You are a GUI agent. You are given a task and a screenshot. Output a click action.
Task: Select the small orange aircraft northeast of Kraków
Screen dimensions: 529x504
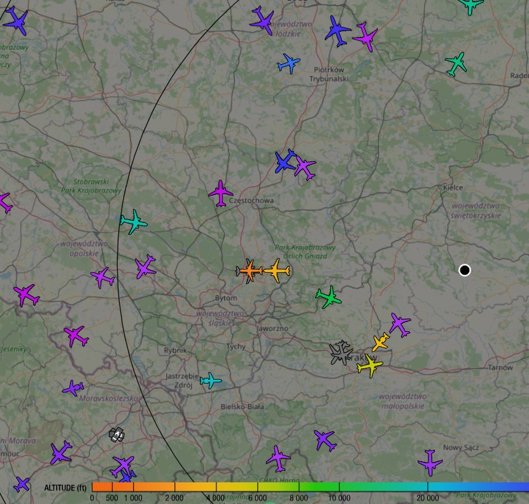tap(381, 342)
